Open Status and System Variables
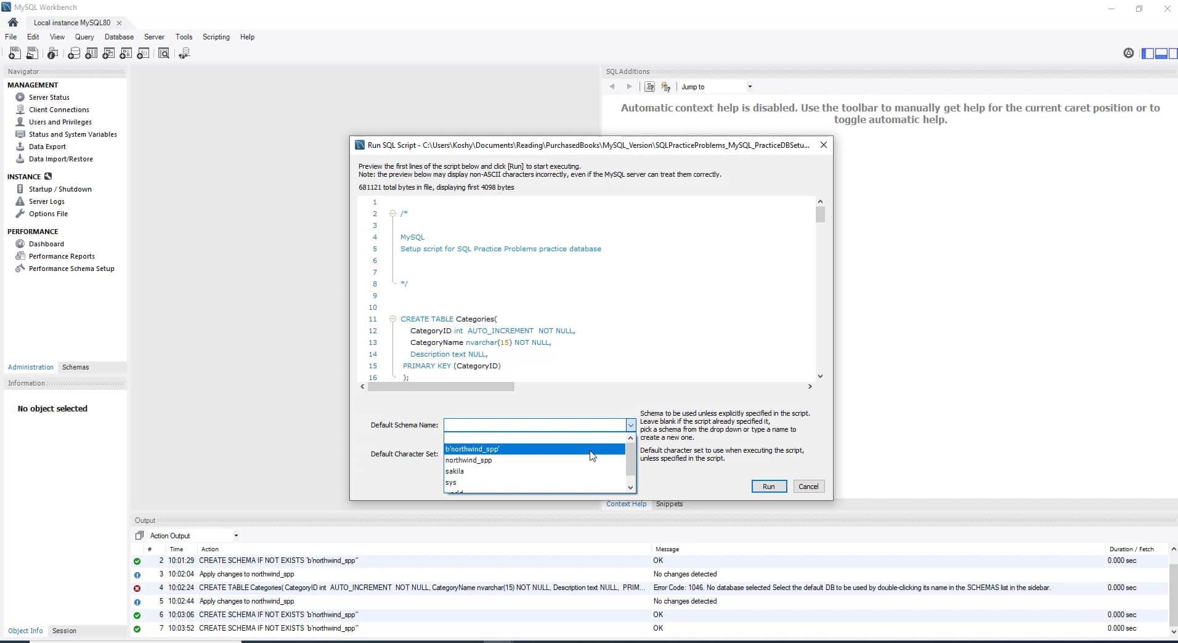This screenshot has height=643, width=1178. (x=73, y=134)
